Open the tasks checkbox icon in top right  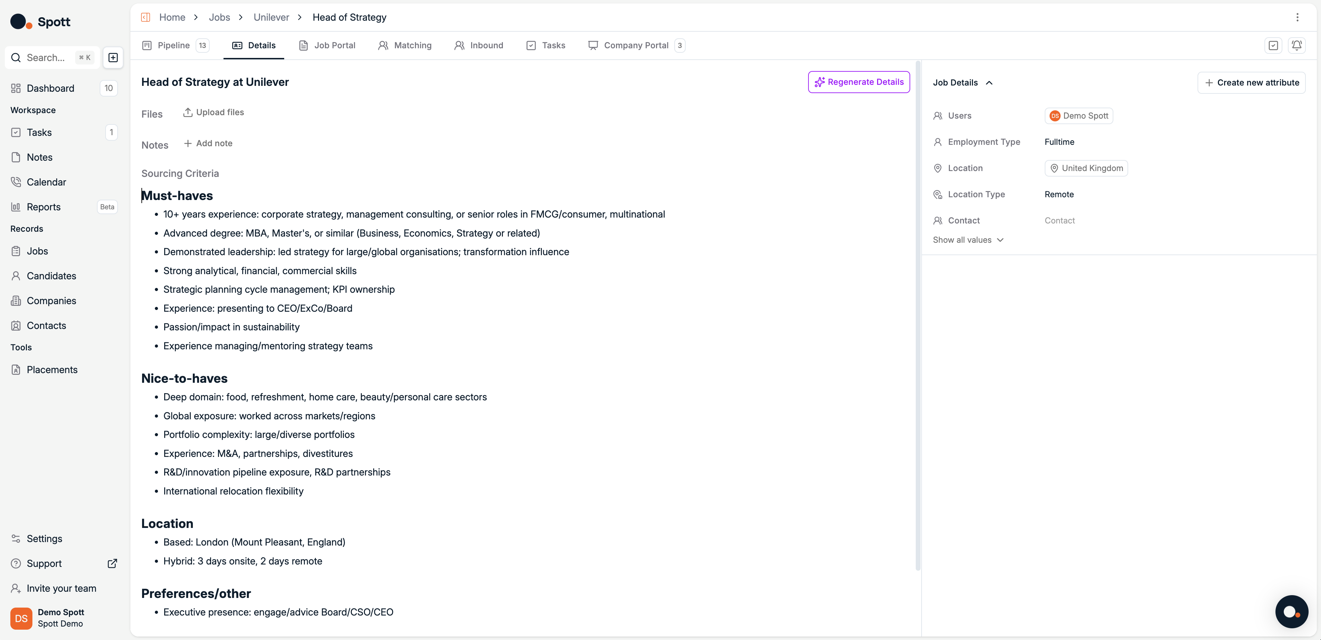point(1273,45)
